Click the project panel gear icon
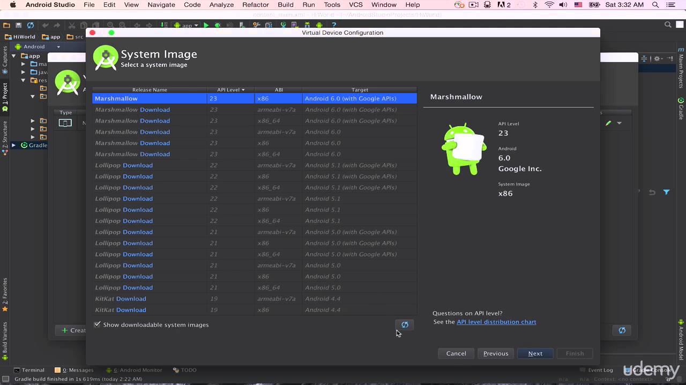686x385 pixels. click(657, 58)
